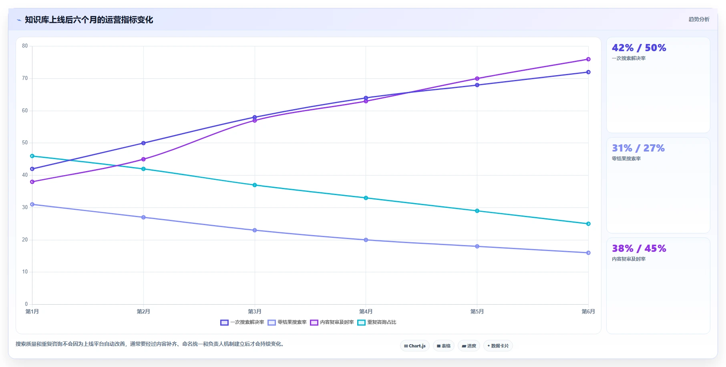Click 第5月 point on 内容复审及时率 line
This screenshot has width=726, height=367.
[x=477, y=79]
